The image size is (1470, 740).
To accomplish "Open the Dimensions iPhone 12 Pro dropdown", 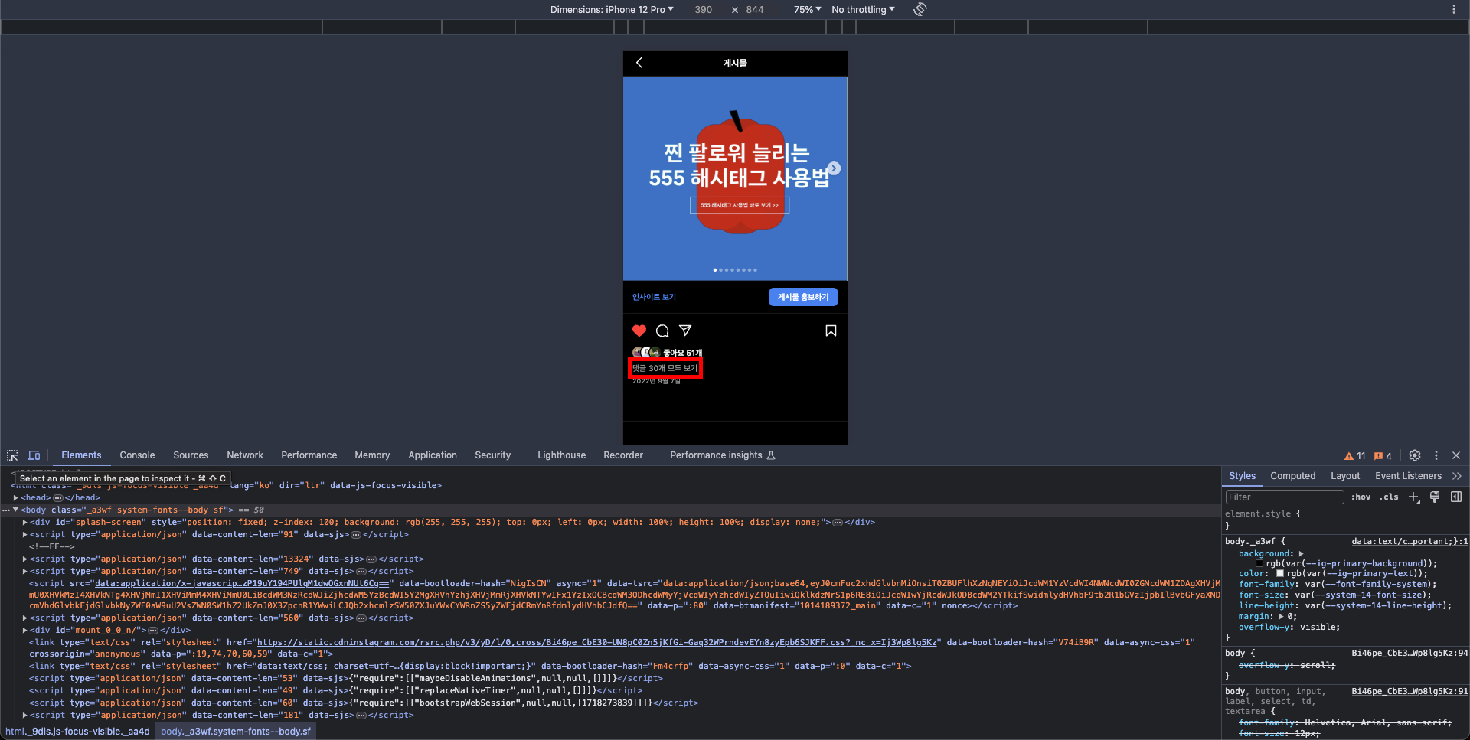I will tap(612, 10).
